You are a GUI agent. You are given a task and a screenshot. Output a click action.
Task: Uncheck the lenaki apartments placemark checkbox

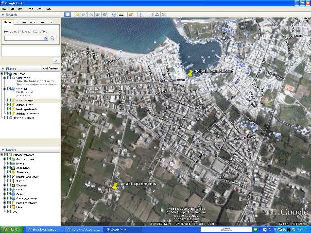(9, 109)
